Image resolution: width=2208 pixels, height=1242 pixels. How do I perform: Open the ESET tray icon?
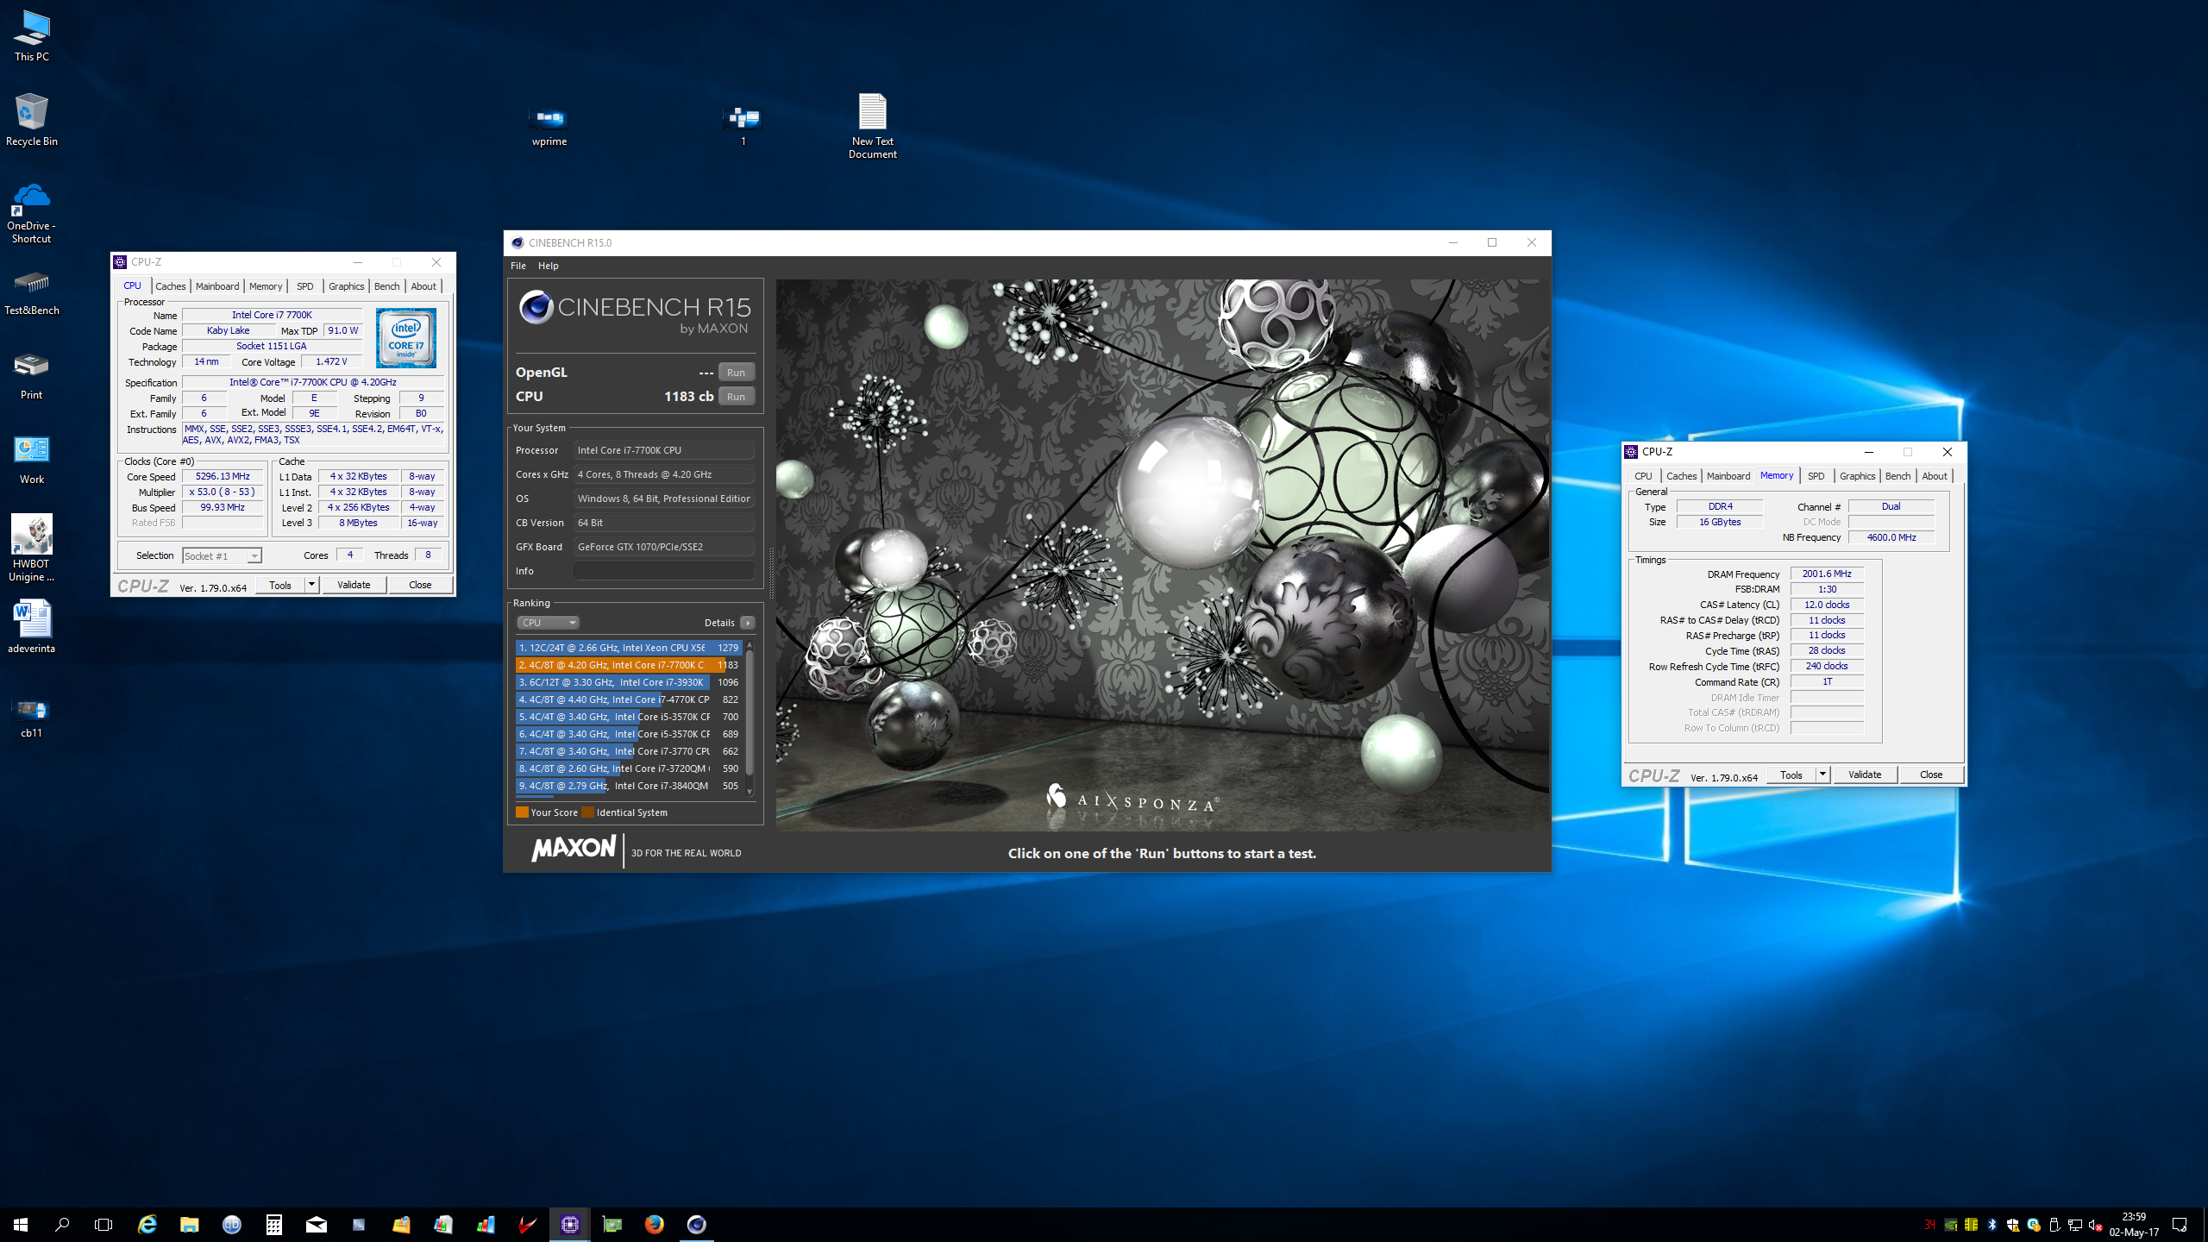point(2033,1225)
